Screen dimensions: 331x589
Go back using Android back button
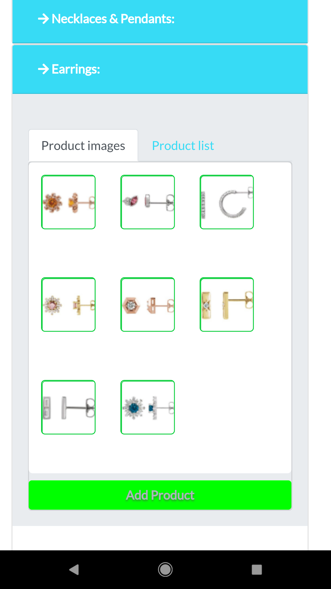pos(74,570)
